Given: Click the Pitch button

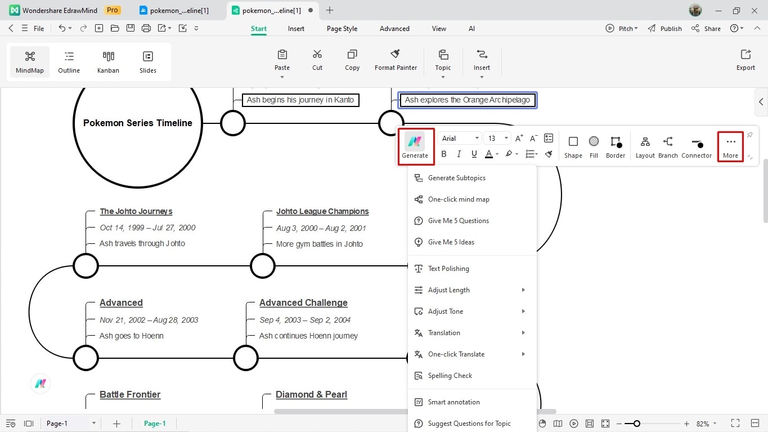Looking at the screenshot, I should pyautogui.click(x=622, y=29).
